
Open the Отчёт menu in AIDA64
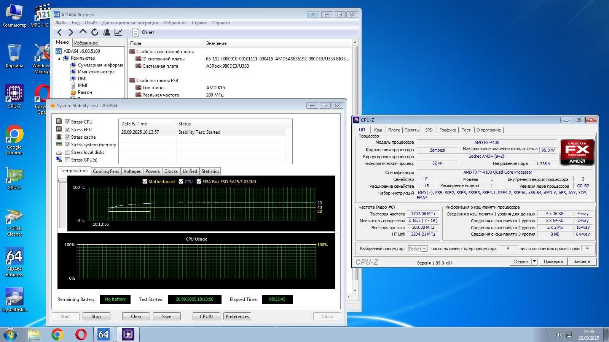pos(91,23)
